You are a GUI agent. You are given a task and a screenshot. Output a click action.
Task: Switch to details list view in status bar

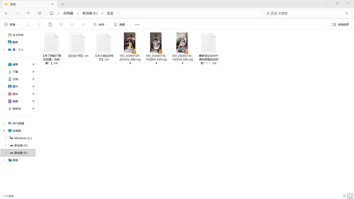coord(344,196)
